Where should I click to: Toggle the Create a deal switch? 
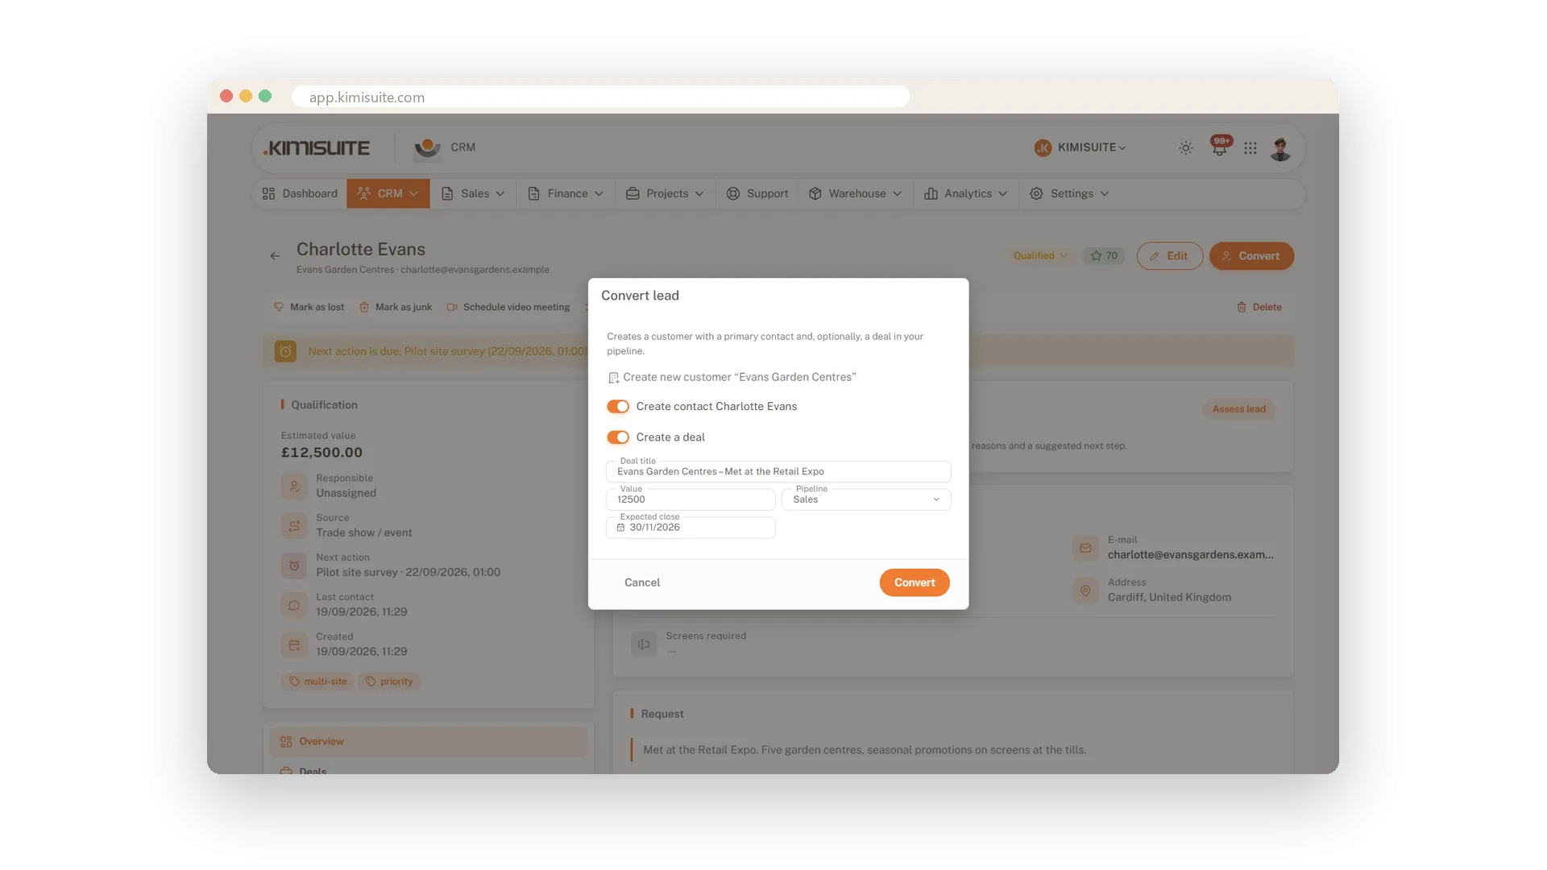click(618, 437)
